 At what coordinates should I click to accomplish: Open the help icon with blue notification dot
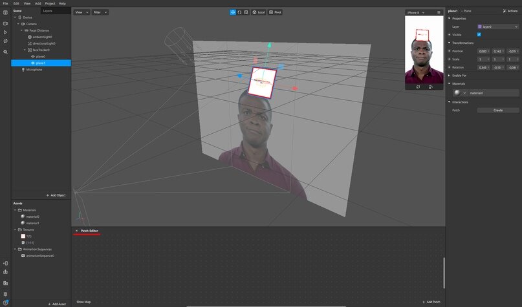point(5,302)
